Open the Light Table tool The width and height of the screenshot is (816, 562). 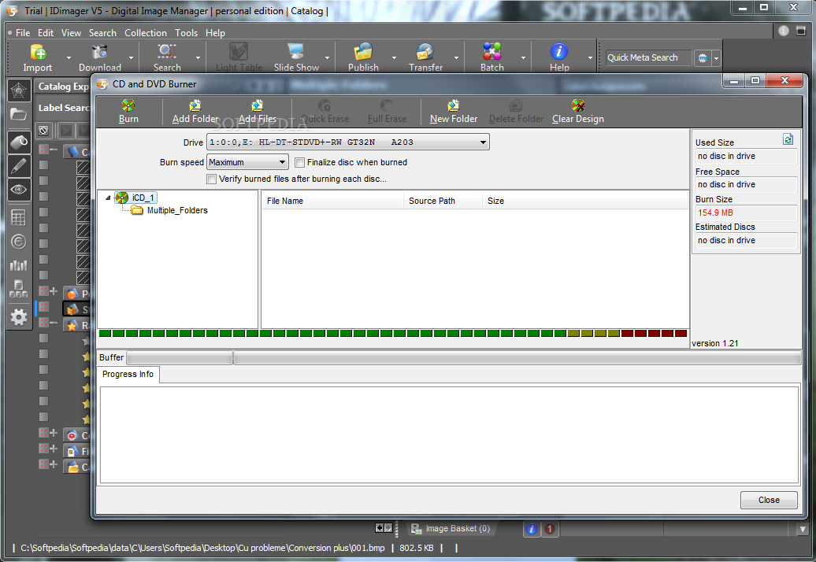click(x=239, y=57)
